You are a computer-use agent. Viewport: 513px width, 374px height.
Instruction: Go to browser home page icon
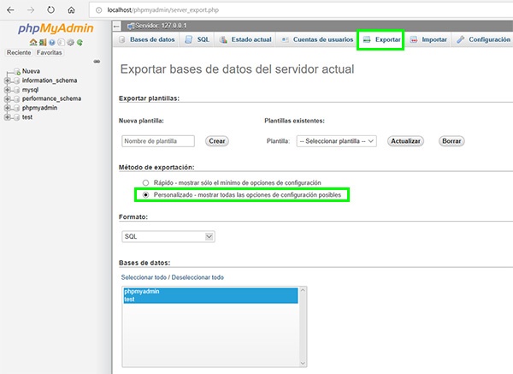pyautogui.click(x=71, y=9)
